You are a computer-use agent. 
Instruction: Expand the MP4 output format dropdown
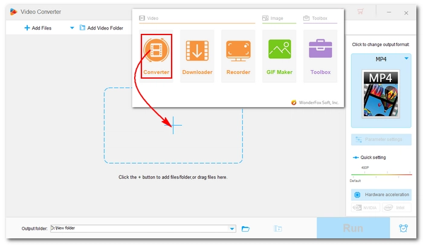click(x=406, y=59)
